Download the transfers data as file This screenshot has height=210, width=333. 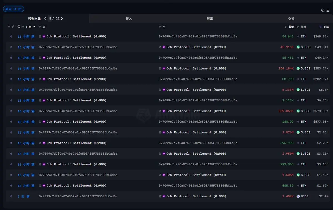[328, 10]
